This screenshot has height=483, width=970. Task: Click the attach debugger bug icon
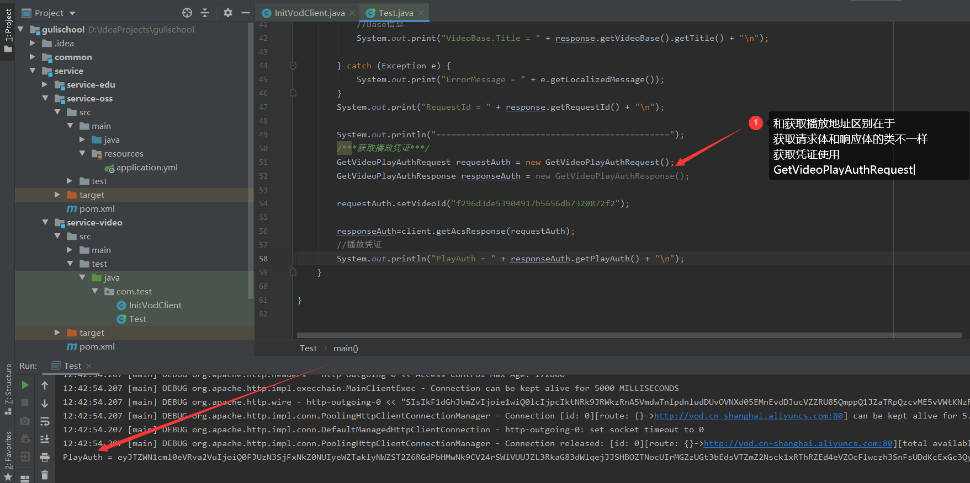point(25,439)
